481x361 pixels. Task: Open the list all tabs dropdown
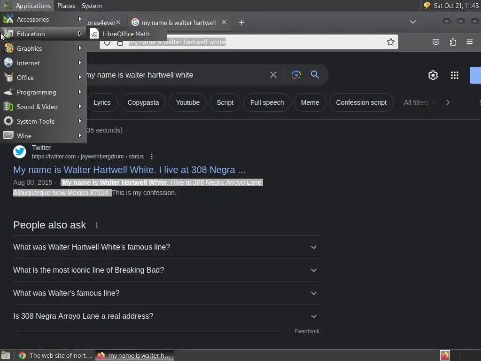click(413, 22)
